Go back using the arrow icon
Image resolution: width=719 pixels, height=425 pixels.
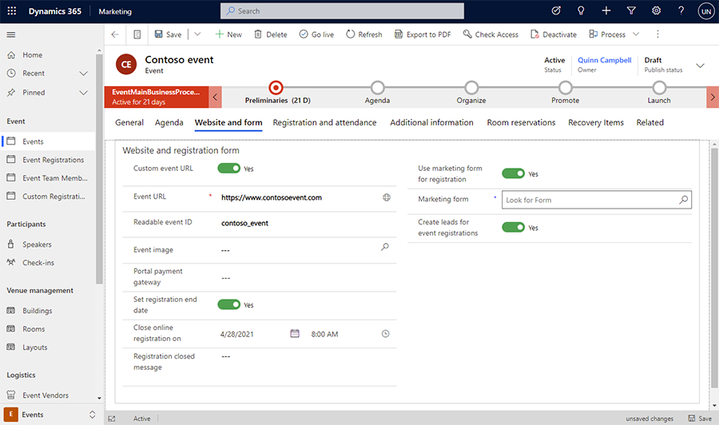[115, 34]
